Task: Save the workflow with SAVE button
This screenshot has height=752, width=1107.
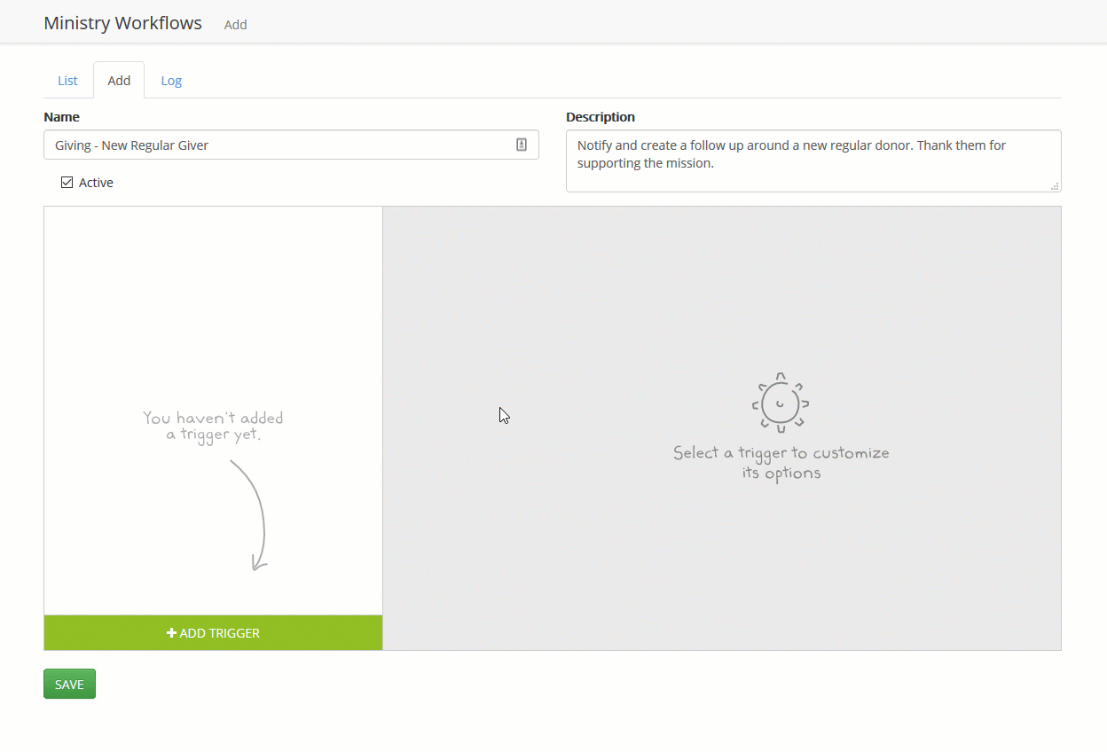Action: pyautogui.click(x=69, y=684)
